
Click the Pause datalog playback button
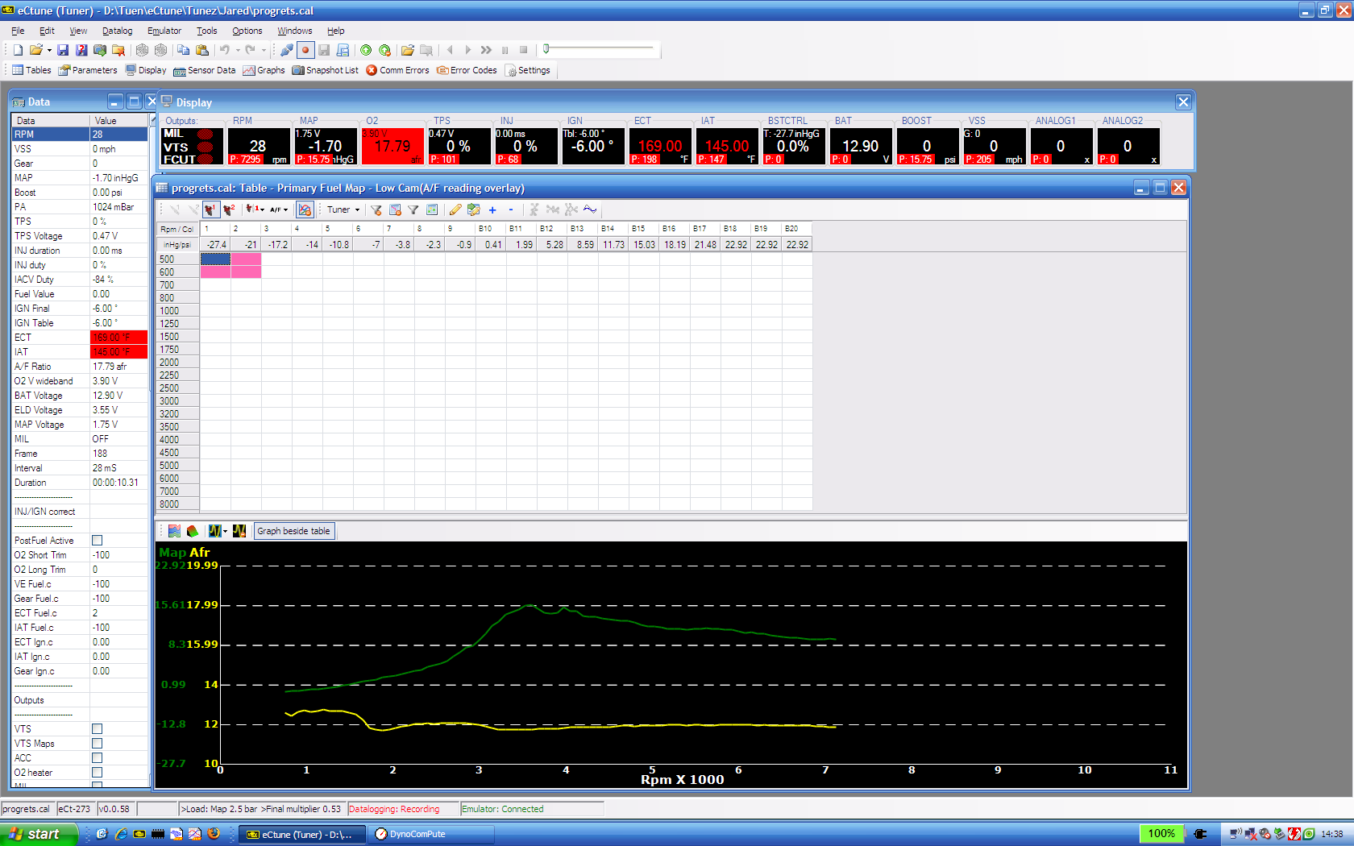505,50
